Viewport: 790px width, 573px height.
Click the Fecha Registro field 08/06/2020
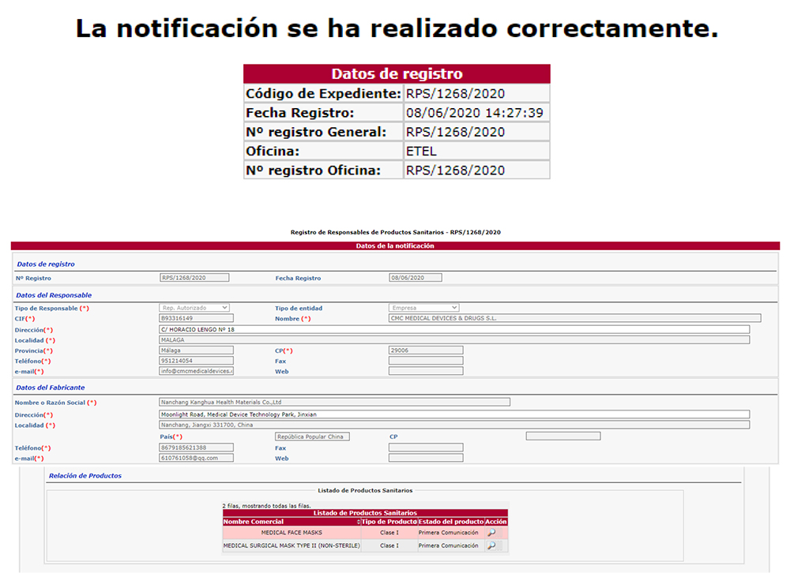[x=416, y=278]
